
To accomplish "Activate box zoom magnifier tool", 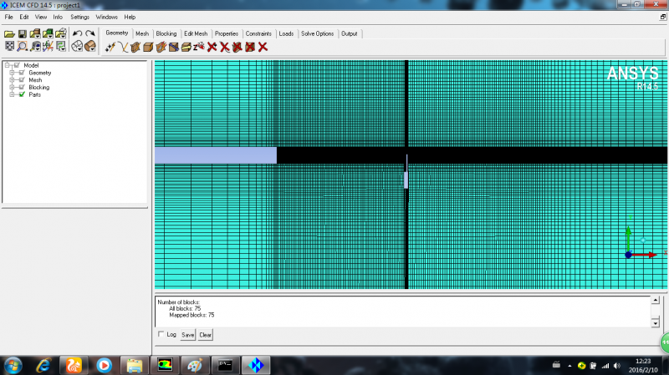I will pyautogui.click(x=23, y=46).
